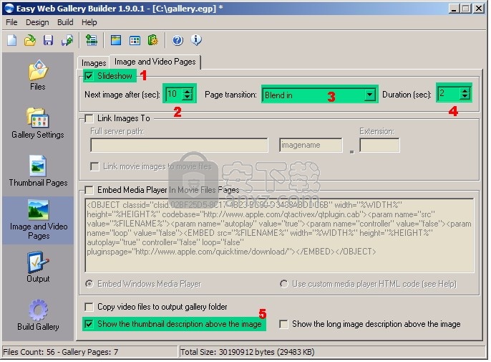491x362 pixels.
Task: Click the gallery settings list toolbar icon
Action: [x=92, y=40]
